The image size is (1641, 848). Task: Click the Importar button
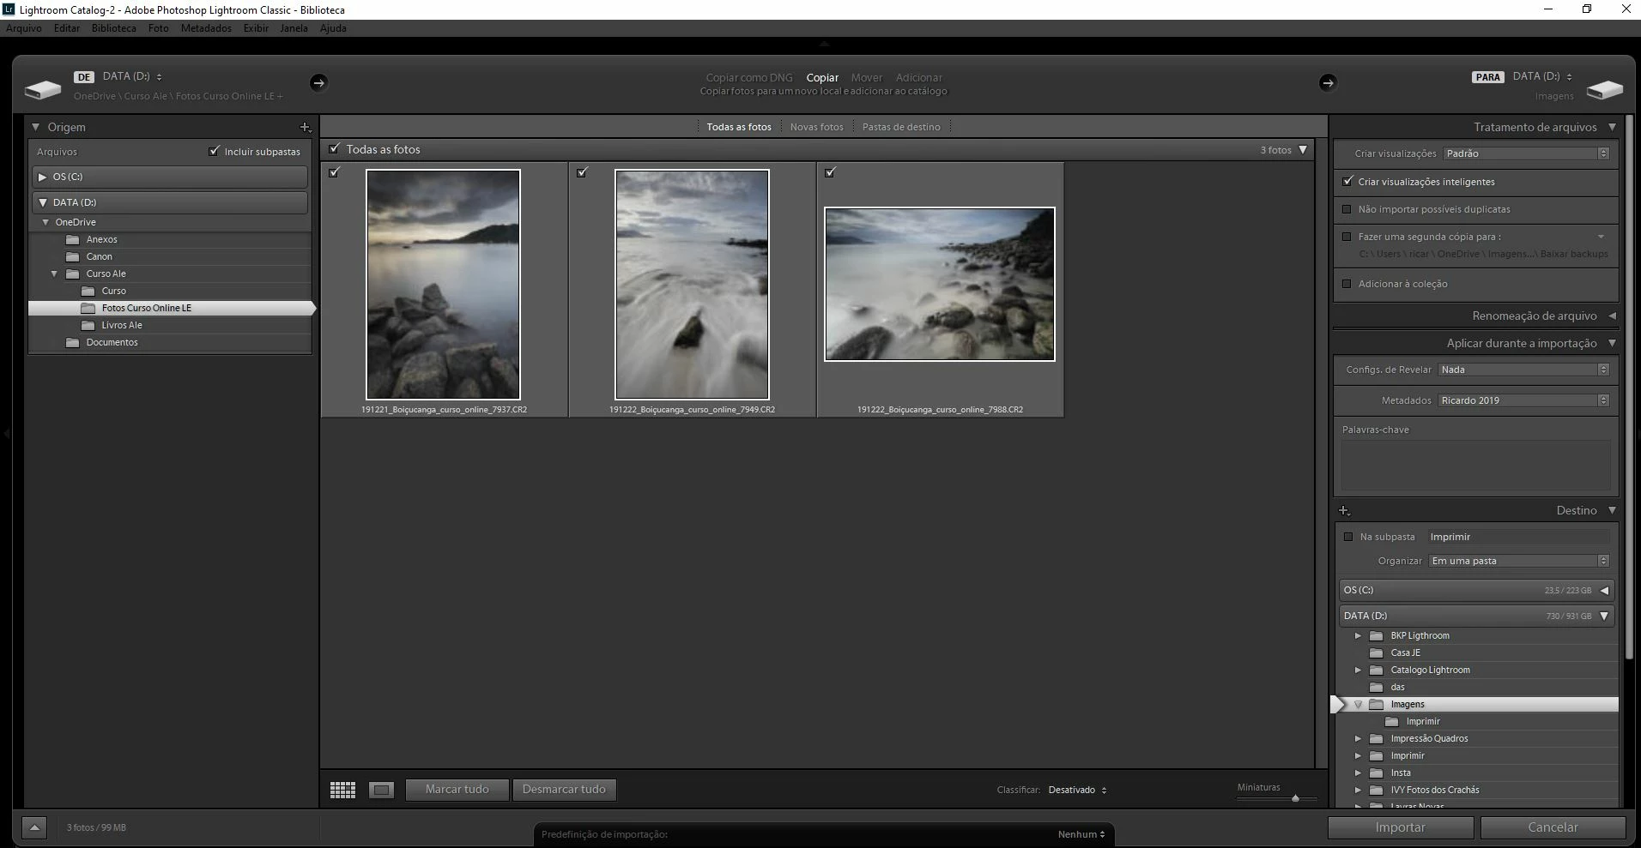1400,827
